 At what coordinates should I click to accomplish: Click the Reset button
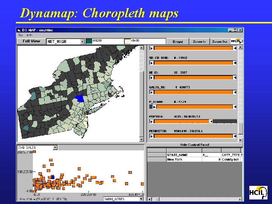[178, 42]
